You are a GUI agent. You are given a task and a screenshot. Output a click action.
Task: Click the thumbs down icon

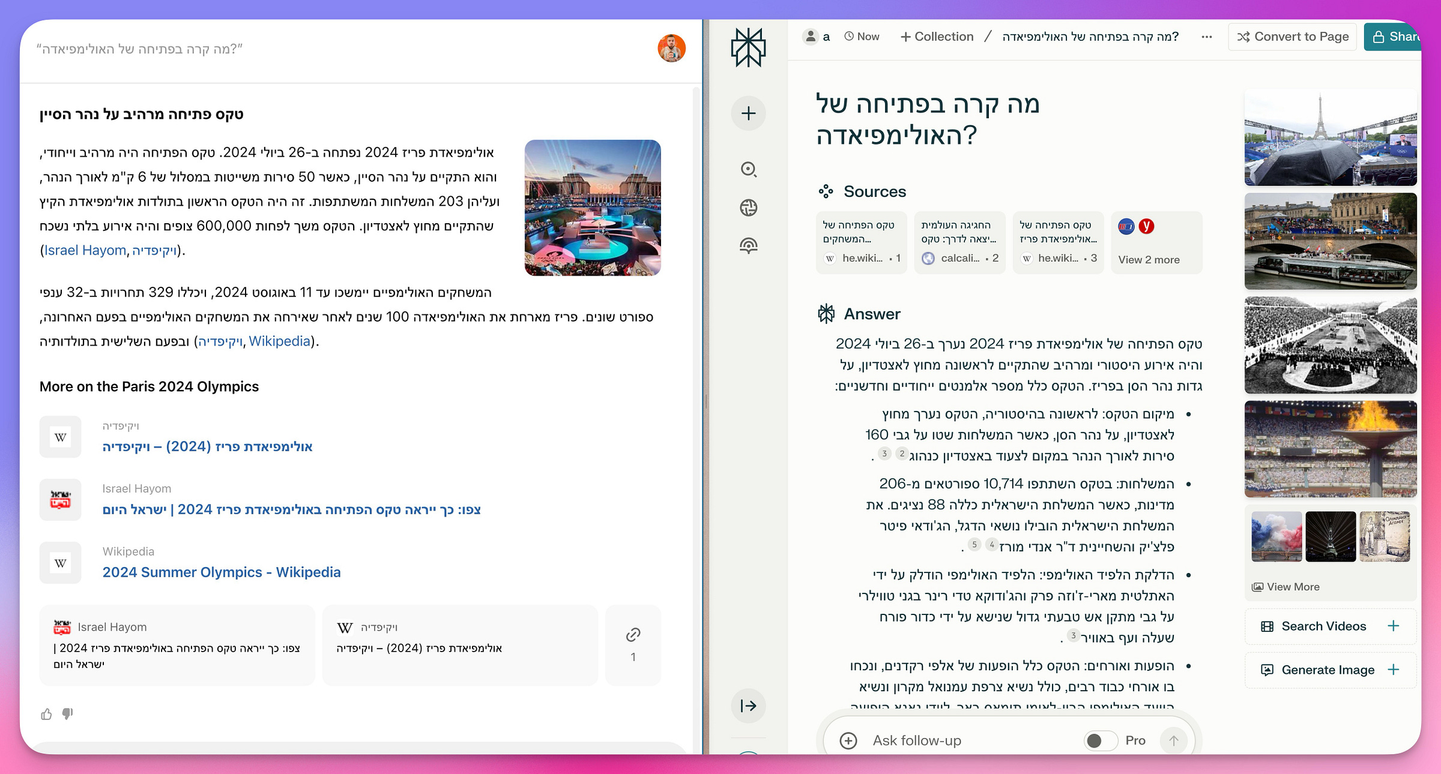tap(67, 714)
